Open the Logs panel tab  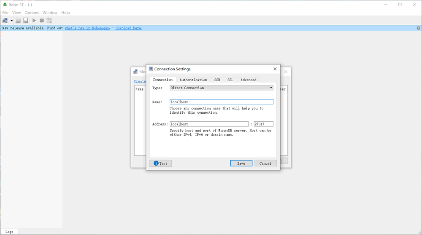coord(9,232)
